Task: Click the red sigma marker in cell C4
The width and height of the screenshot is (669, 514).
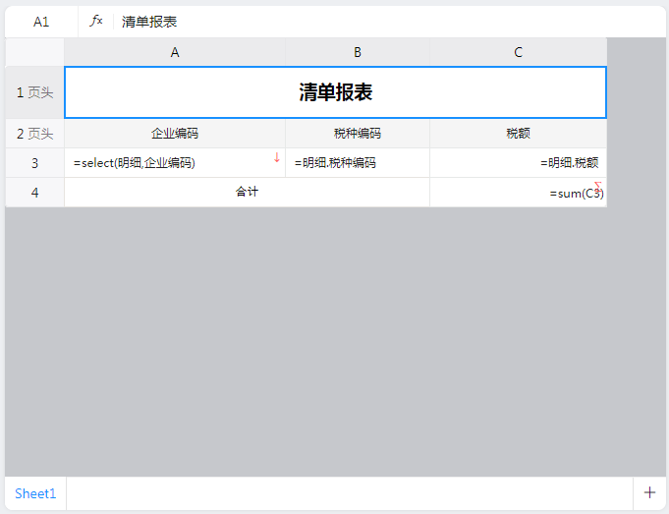Action: (597, 186)
